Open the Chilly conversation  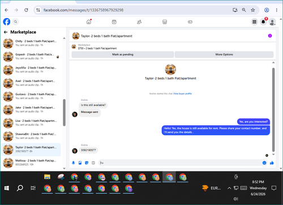click(31, 43)
